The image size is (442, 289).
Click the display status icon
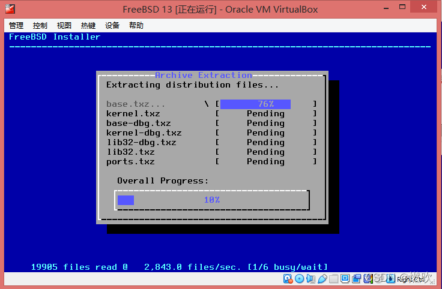(x=345, y=279)
